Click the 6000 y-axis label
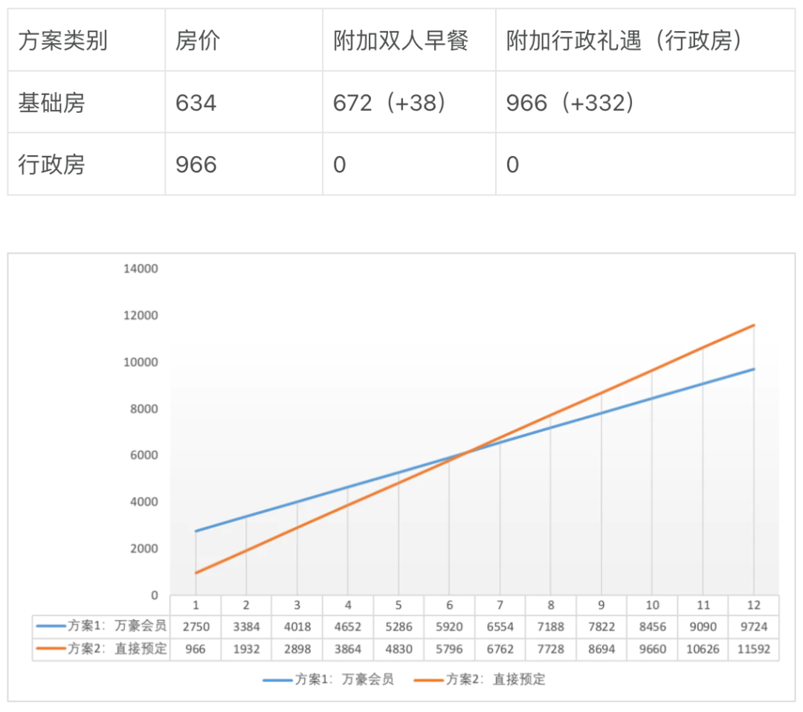This screenshot has height=712, width=803. pyautogui.click(x=144, y=455)
